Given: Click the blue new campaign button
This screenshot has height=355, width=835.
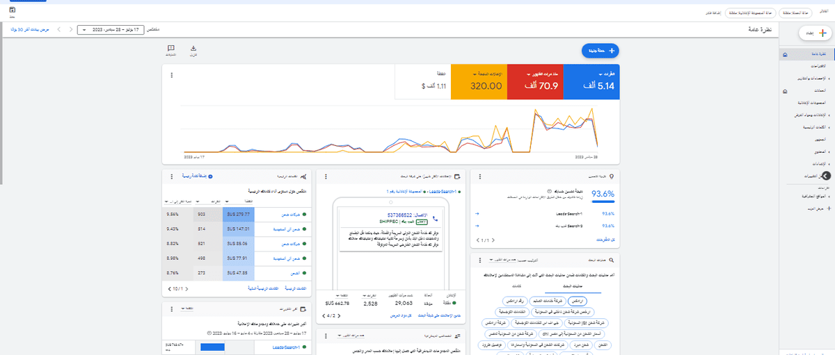Looking at the screenshot, I should tap(600, 50).
